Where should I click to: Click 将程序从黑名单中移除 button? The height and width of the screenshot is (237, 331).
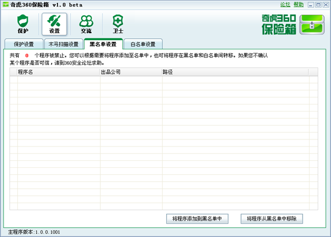click(272, 218)
